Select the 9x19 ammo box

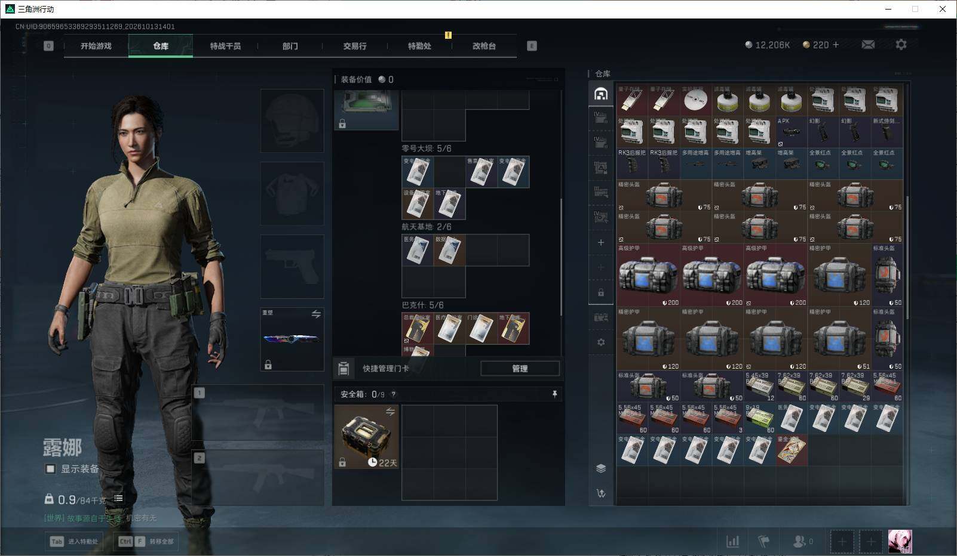click(759, 418)
